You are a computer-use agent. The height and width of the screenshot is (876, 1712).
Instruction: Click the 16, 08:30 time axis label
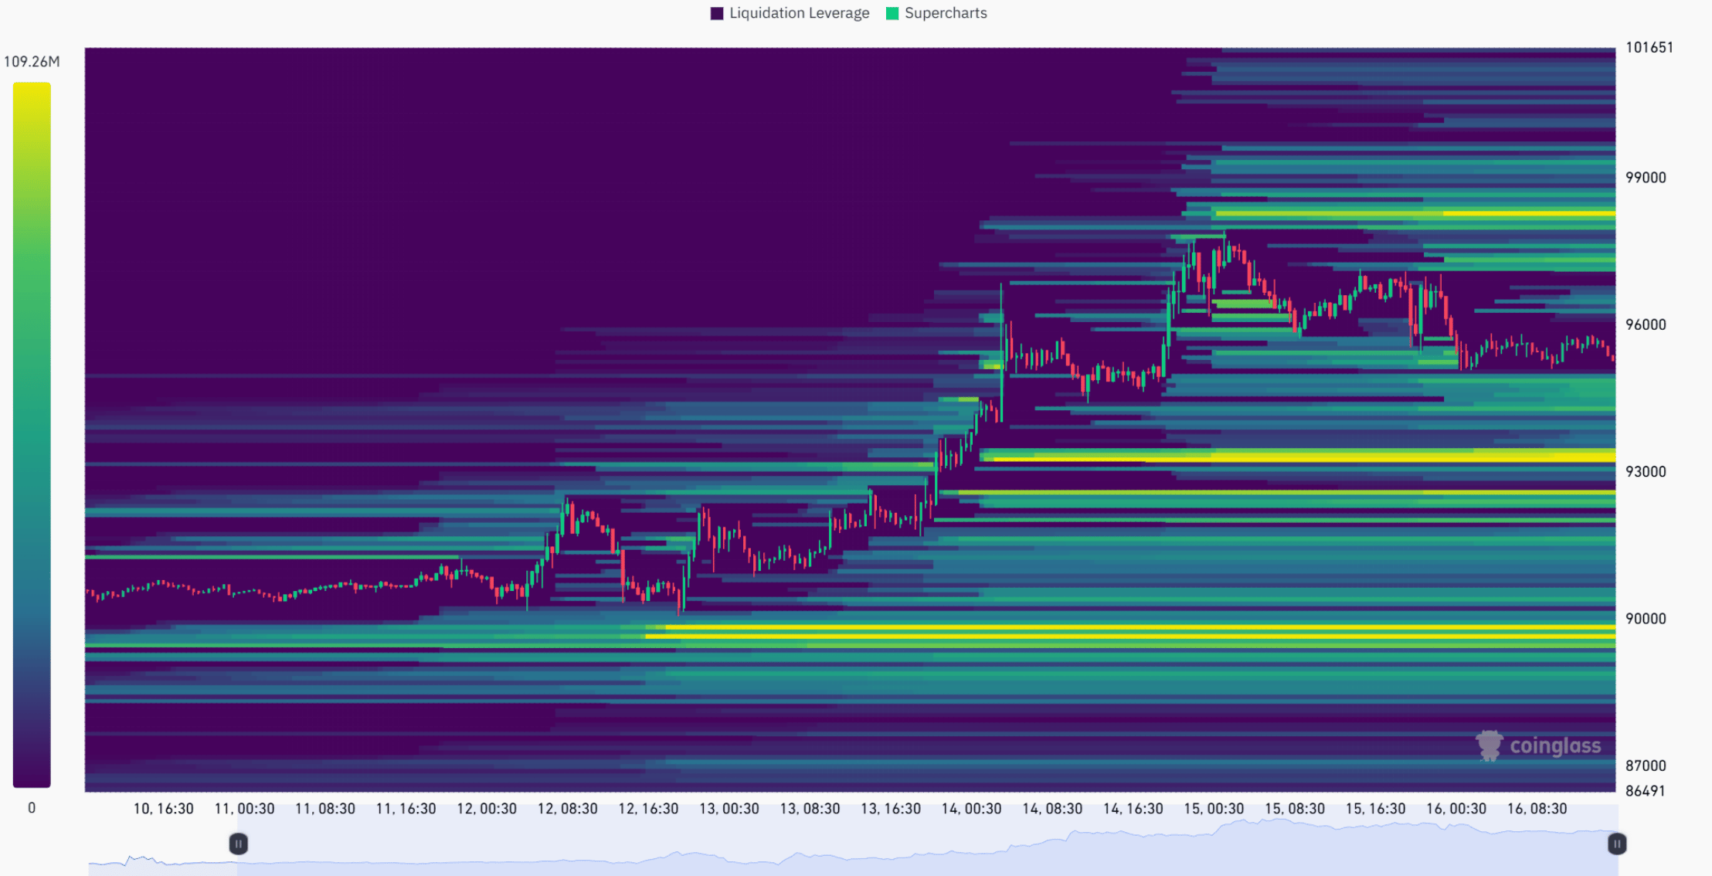pyautogui.click(x=1537, y=809)
